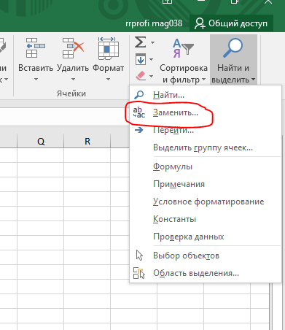285x330 pixels.
Task: Open the AutoSum dropdown arrow
Action: [x=152, y=42]
